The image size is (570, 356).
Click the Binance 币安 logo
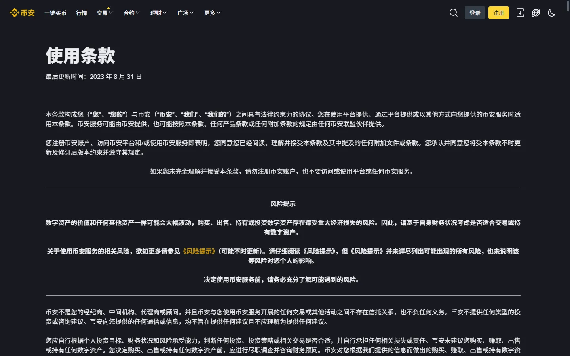22,13
